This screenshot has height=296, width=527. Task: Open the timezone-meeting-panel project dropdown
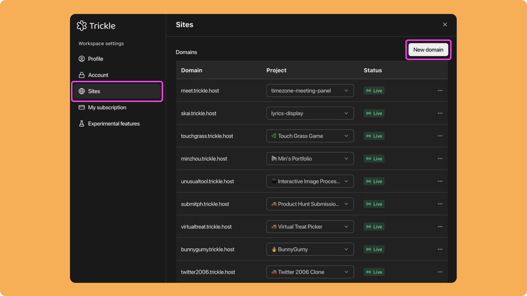[310, 90]
